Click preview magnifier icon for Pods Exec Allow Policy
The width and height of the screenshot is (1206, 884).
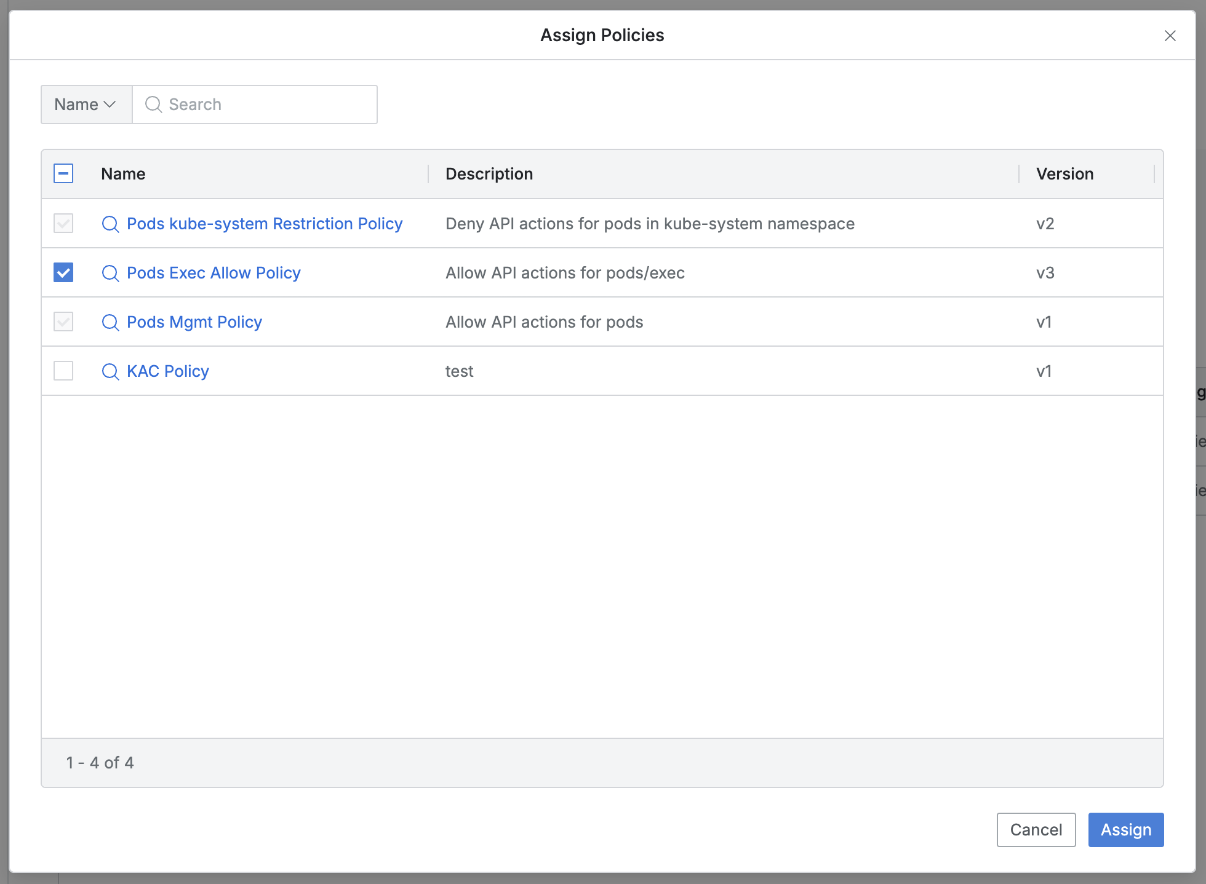tap(110, 273)
